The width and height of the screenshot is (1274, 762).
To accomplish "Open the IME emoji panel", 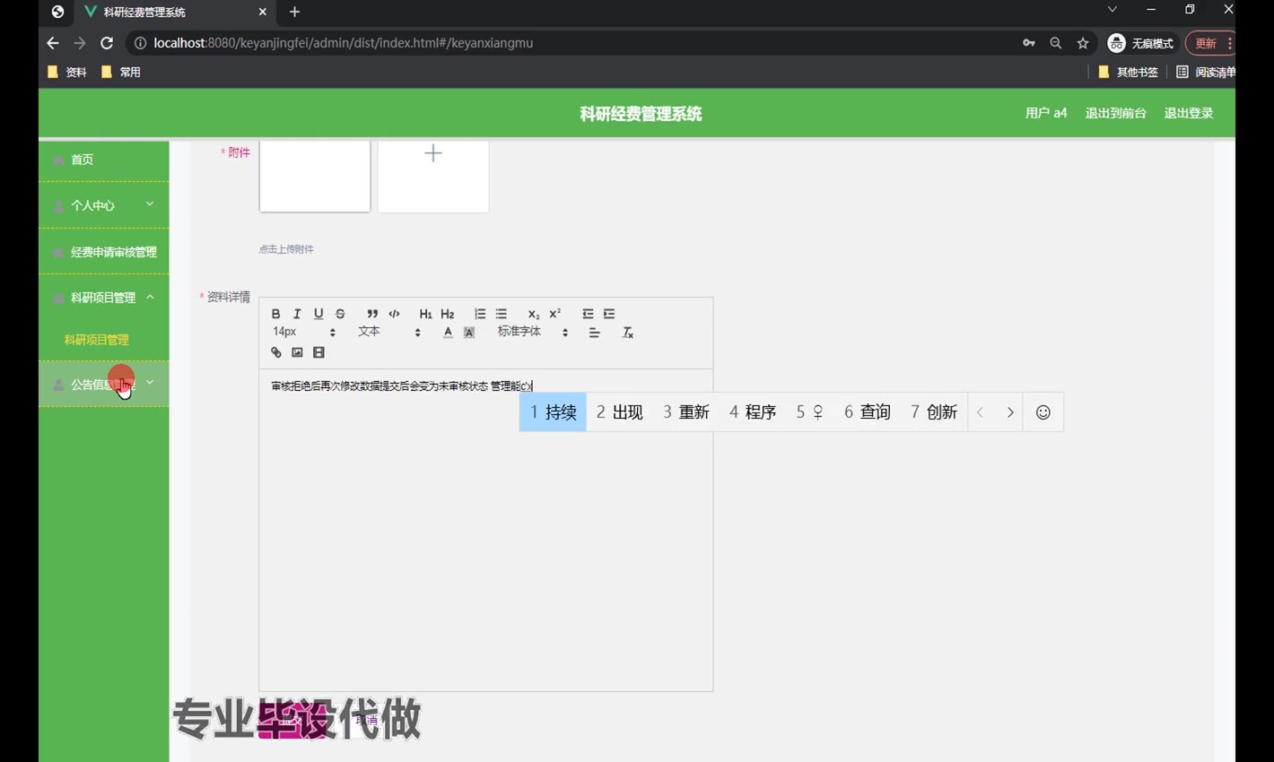I will (1043, 412).
